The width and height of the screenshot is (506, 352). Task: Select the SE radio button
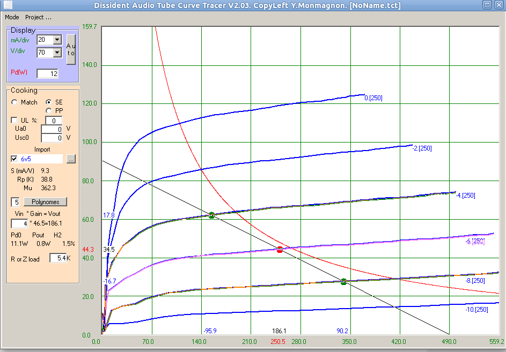49,102
